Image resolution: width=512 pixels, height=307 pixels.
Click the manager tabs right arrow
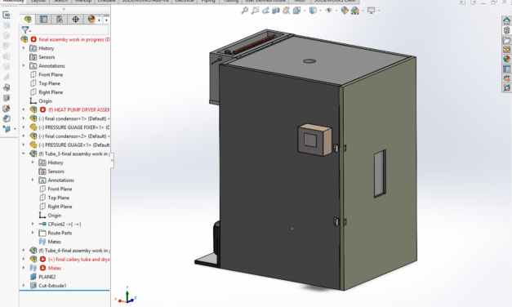coord(106,20)
